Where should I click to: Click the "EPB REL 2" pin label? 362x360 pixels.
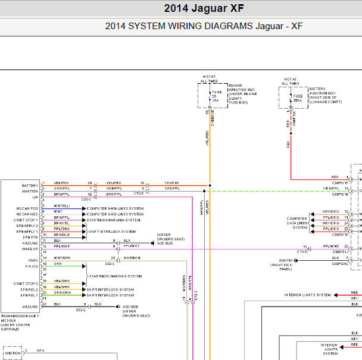[x=29, y=290]
